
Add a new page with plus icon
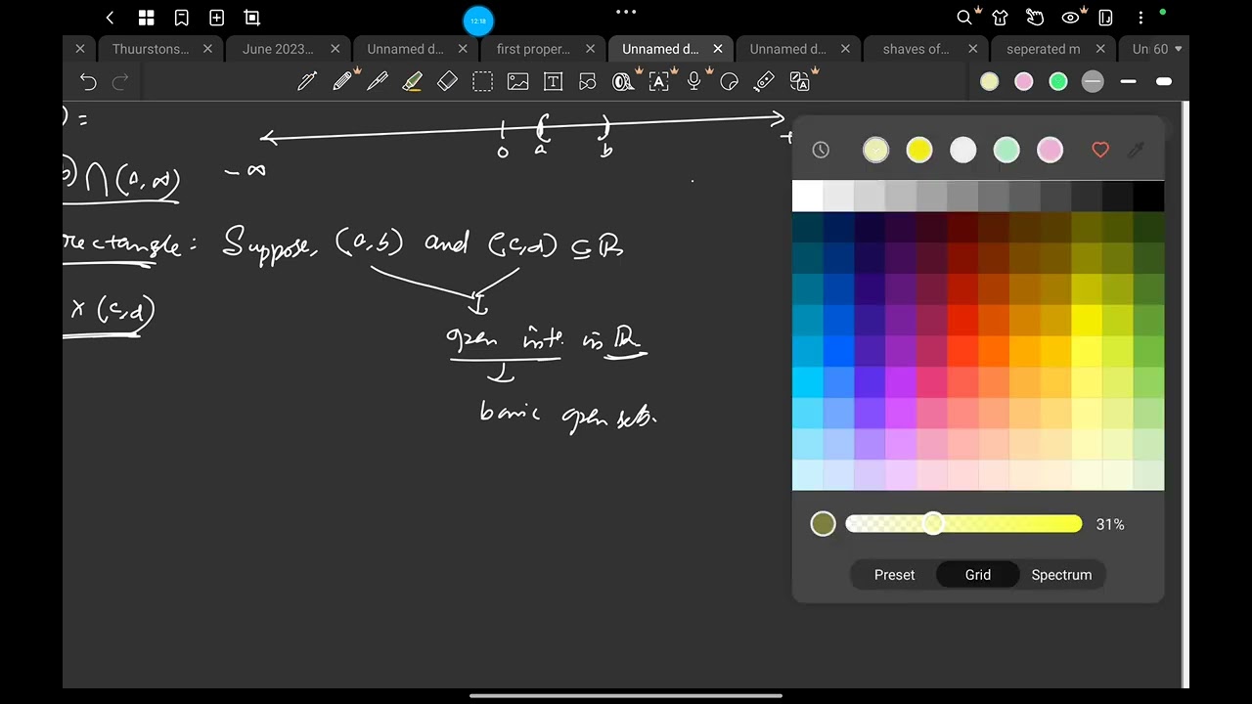click(x=216, y=18)
